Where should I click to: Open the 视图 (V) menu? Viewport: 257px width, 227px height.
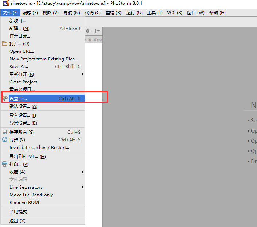point(51,13)
